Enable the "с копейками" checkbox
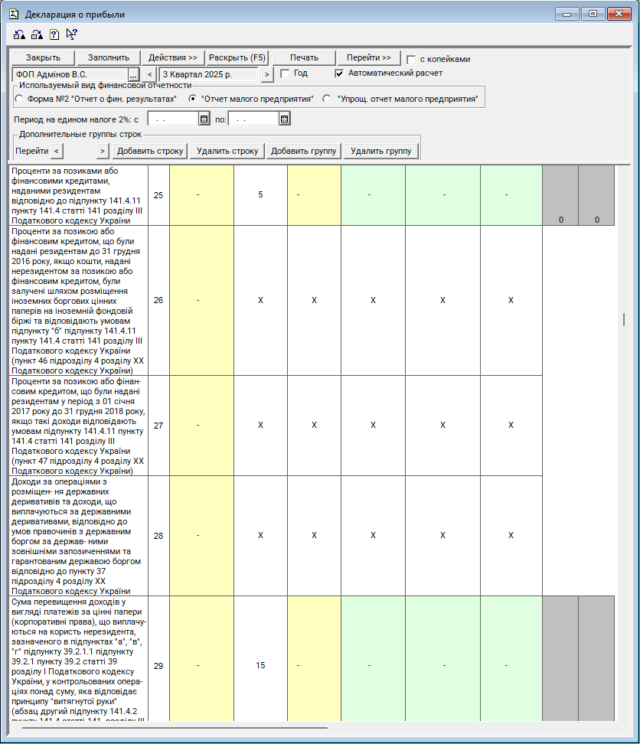640x744 pixels. tap(412, 59)
